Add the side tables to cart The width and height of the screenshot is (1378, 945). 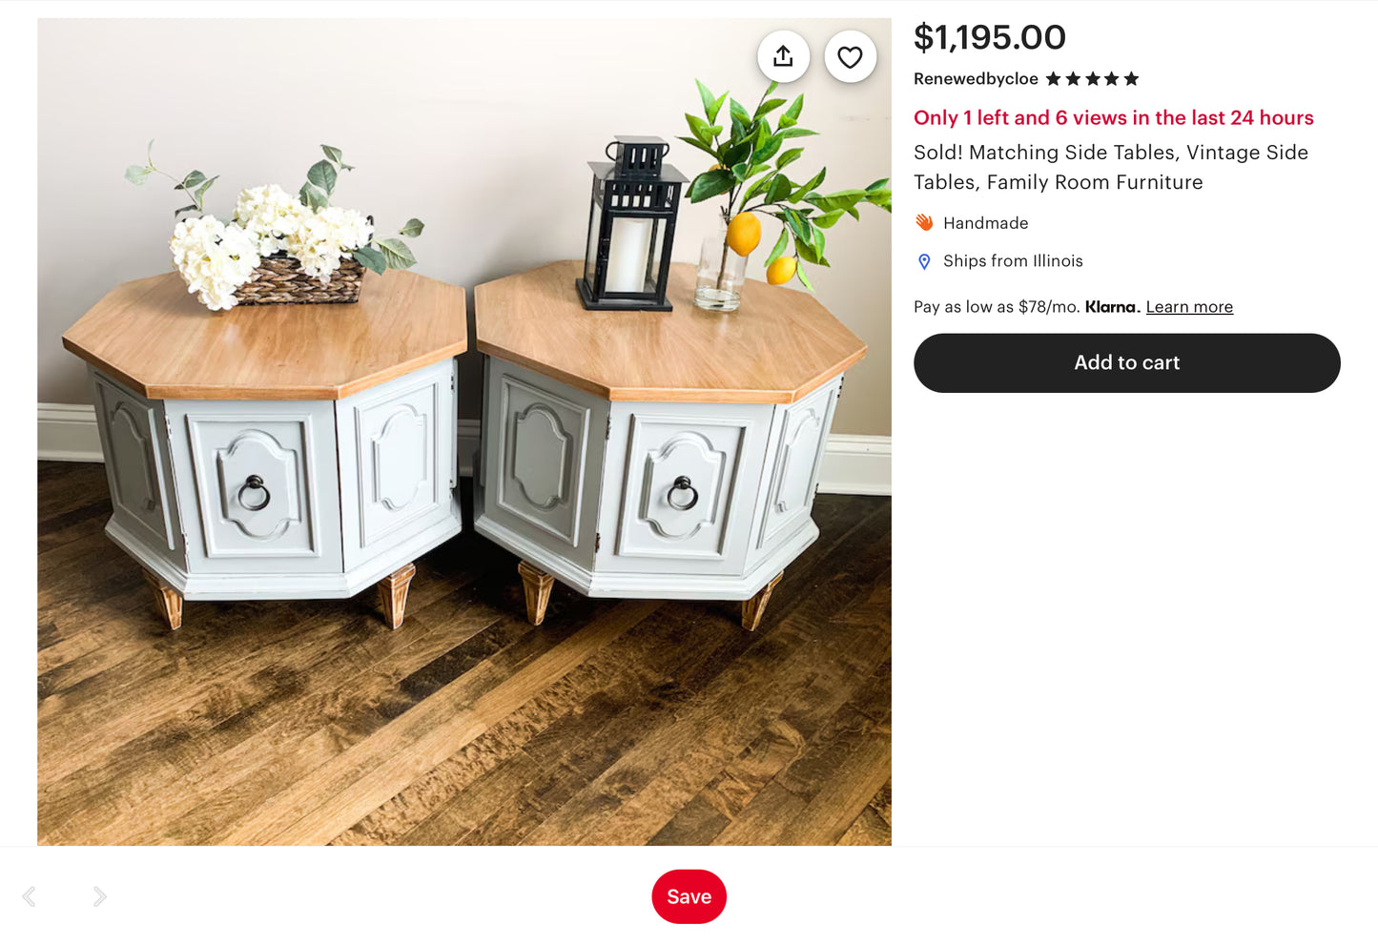coord(1127,363)
